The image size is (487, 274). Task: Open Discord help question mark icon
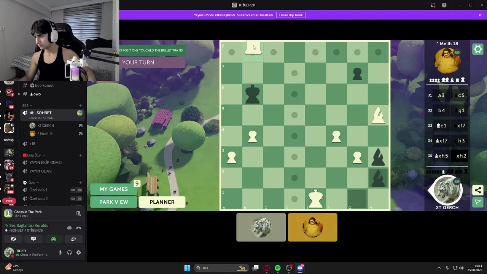click(444, 5)
